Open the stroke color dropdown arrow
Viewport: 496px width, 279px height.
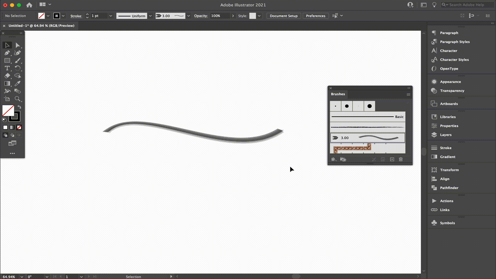63,16
